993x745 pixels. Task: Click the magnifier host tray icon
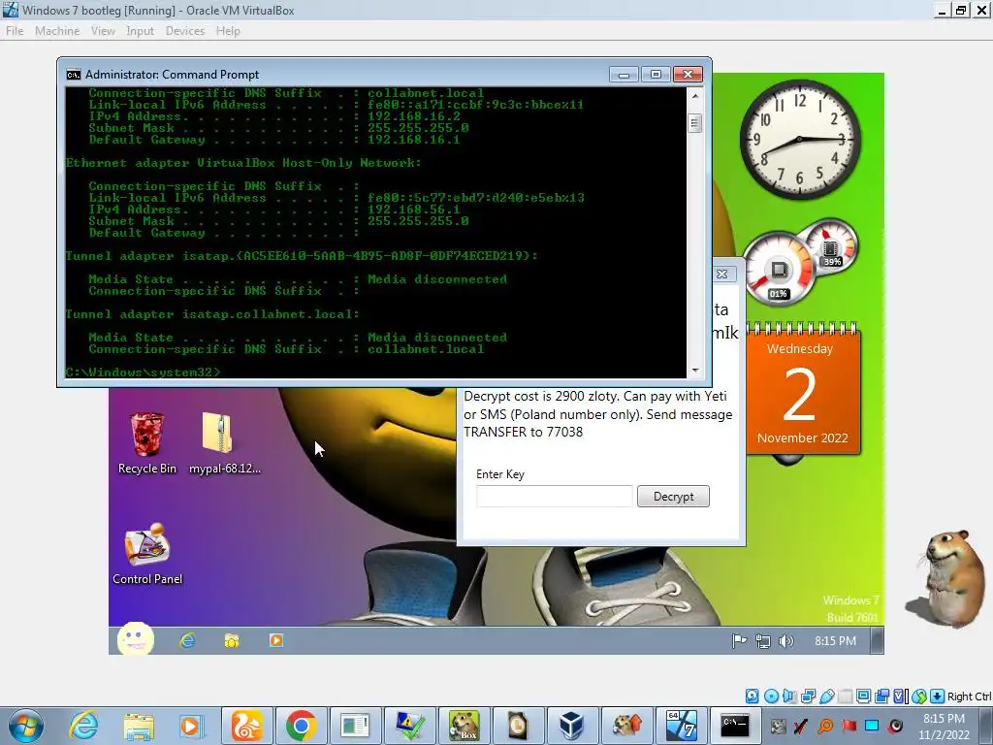click(825, 726)
